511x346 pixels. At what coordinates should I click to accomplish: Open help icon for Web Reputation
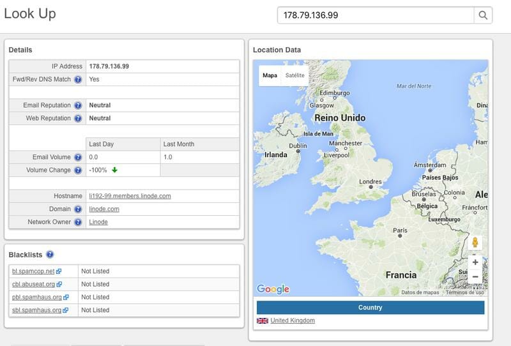point(78,118)
